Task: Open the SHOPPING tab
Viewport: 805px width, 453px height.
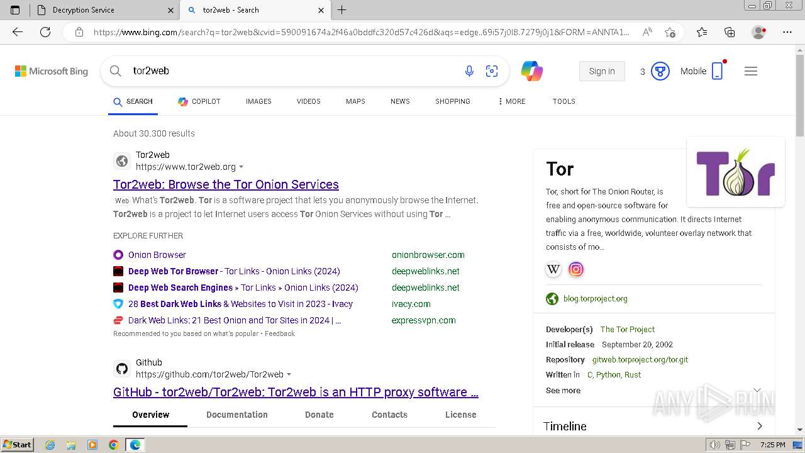Action: click(453, 101)
